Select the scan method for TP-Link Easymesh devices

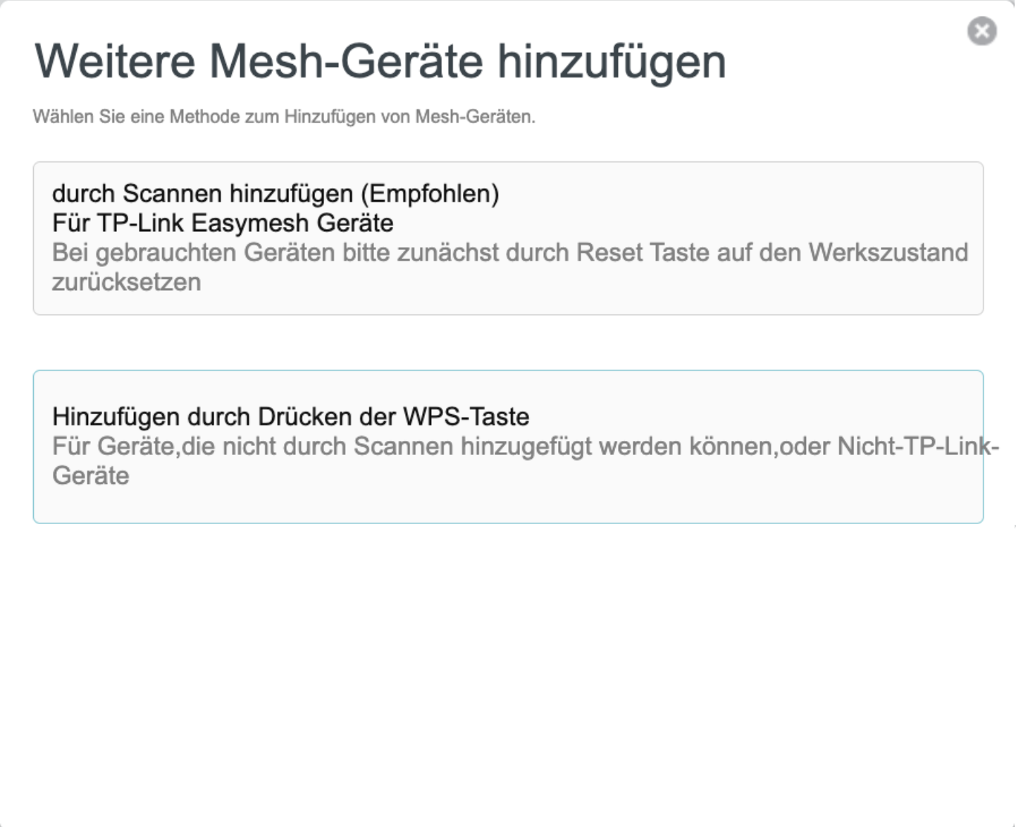[x=507, y=236]
